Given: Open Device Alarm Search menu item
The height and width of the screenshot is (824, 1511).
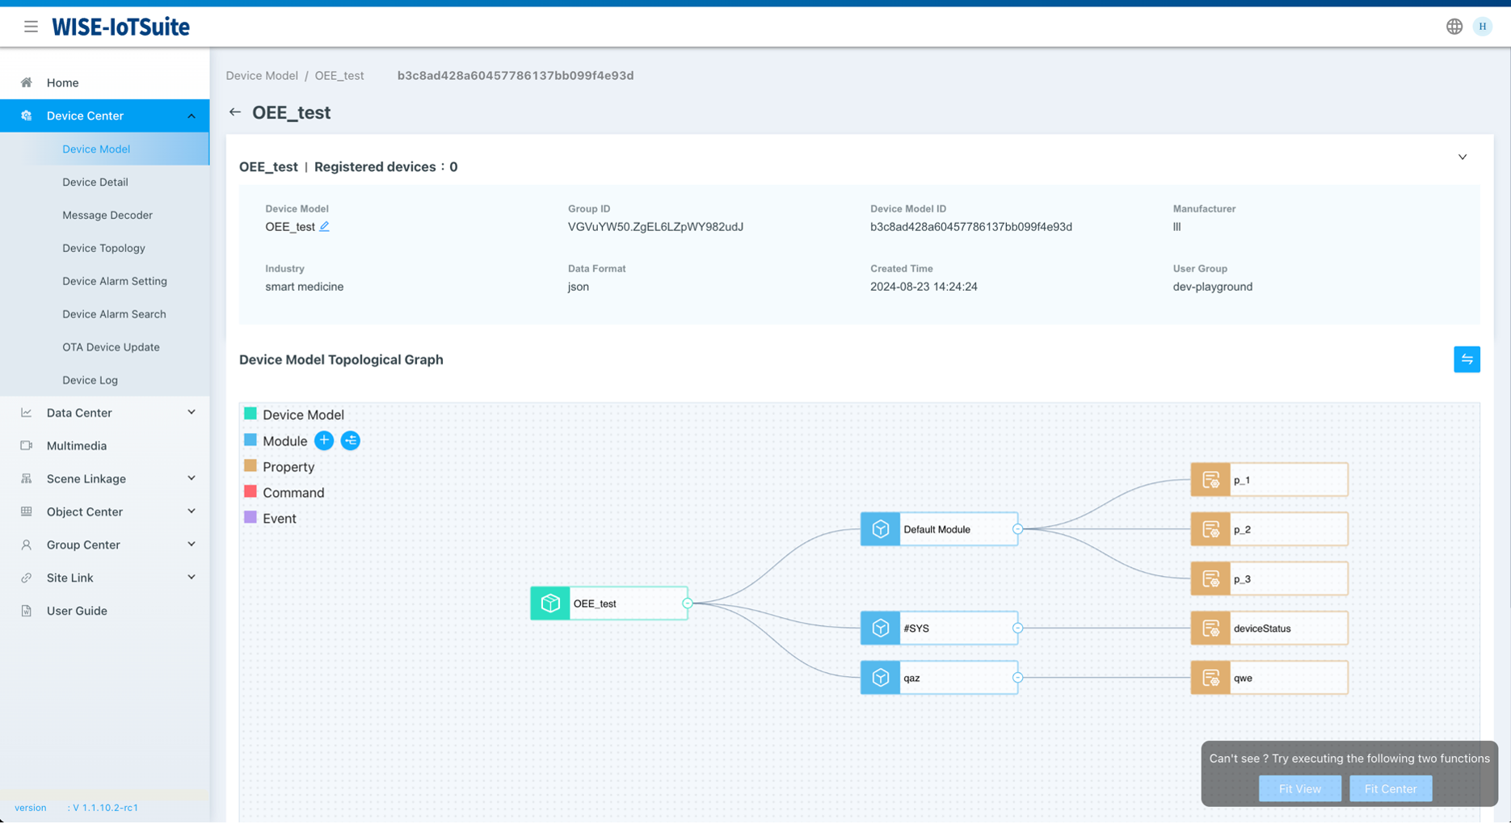Looking at the screenshot, I should pyautogui.click(x=105, y=314).
